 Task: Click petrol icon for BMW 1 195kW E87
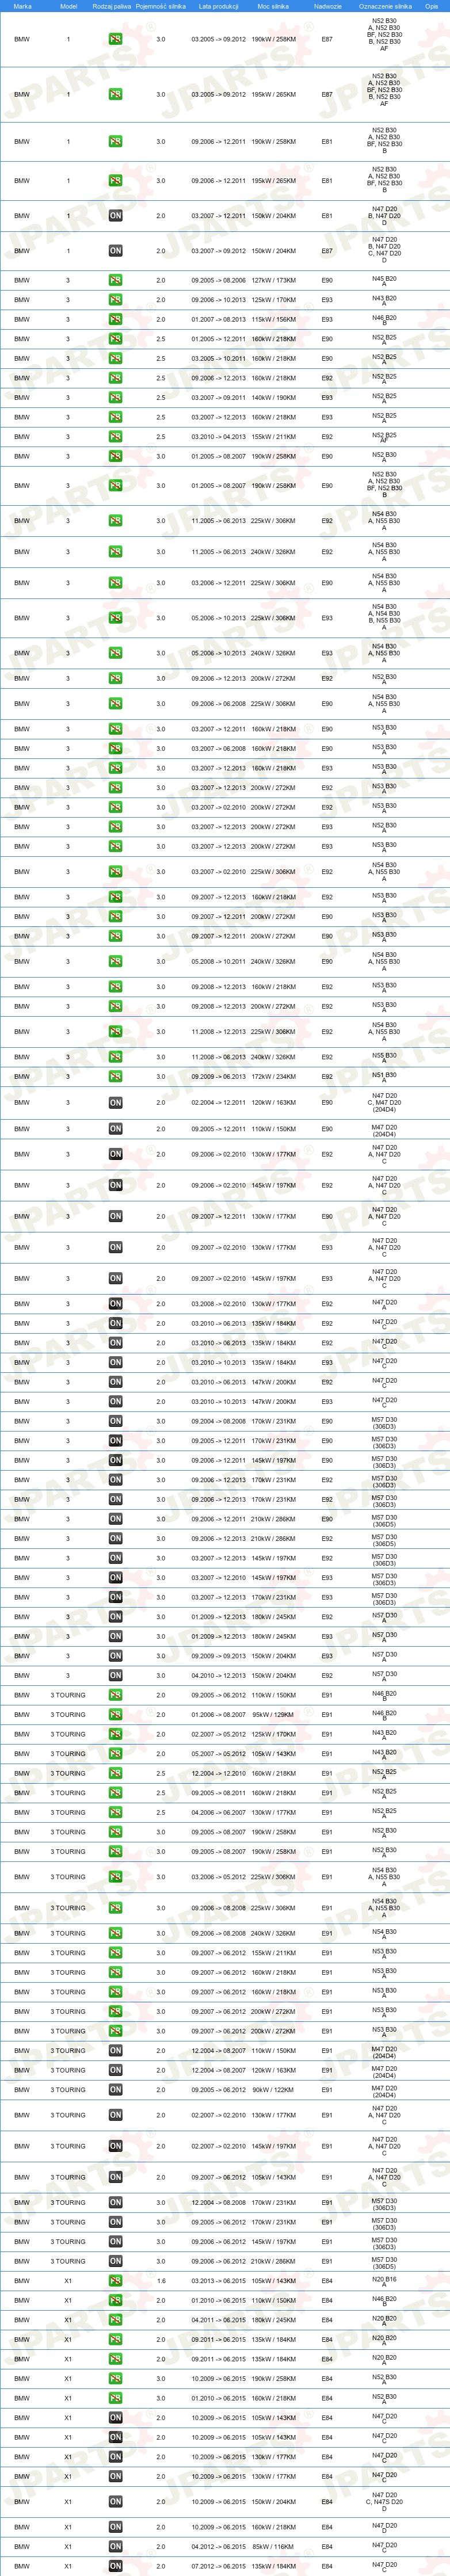pos(115,94)
